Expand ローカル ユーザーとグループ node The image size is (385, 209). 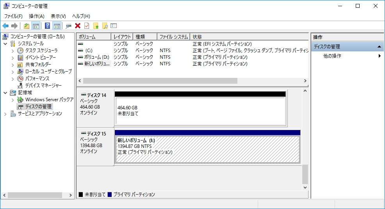click(12, 72)
